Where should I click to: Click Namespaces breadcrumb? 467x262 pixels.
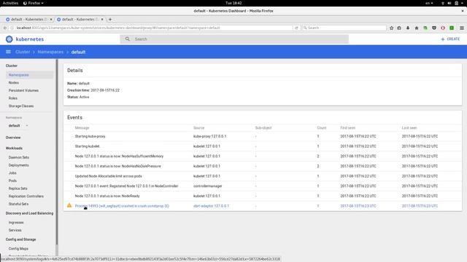(50, 52)
